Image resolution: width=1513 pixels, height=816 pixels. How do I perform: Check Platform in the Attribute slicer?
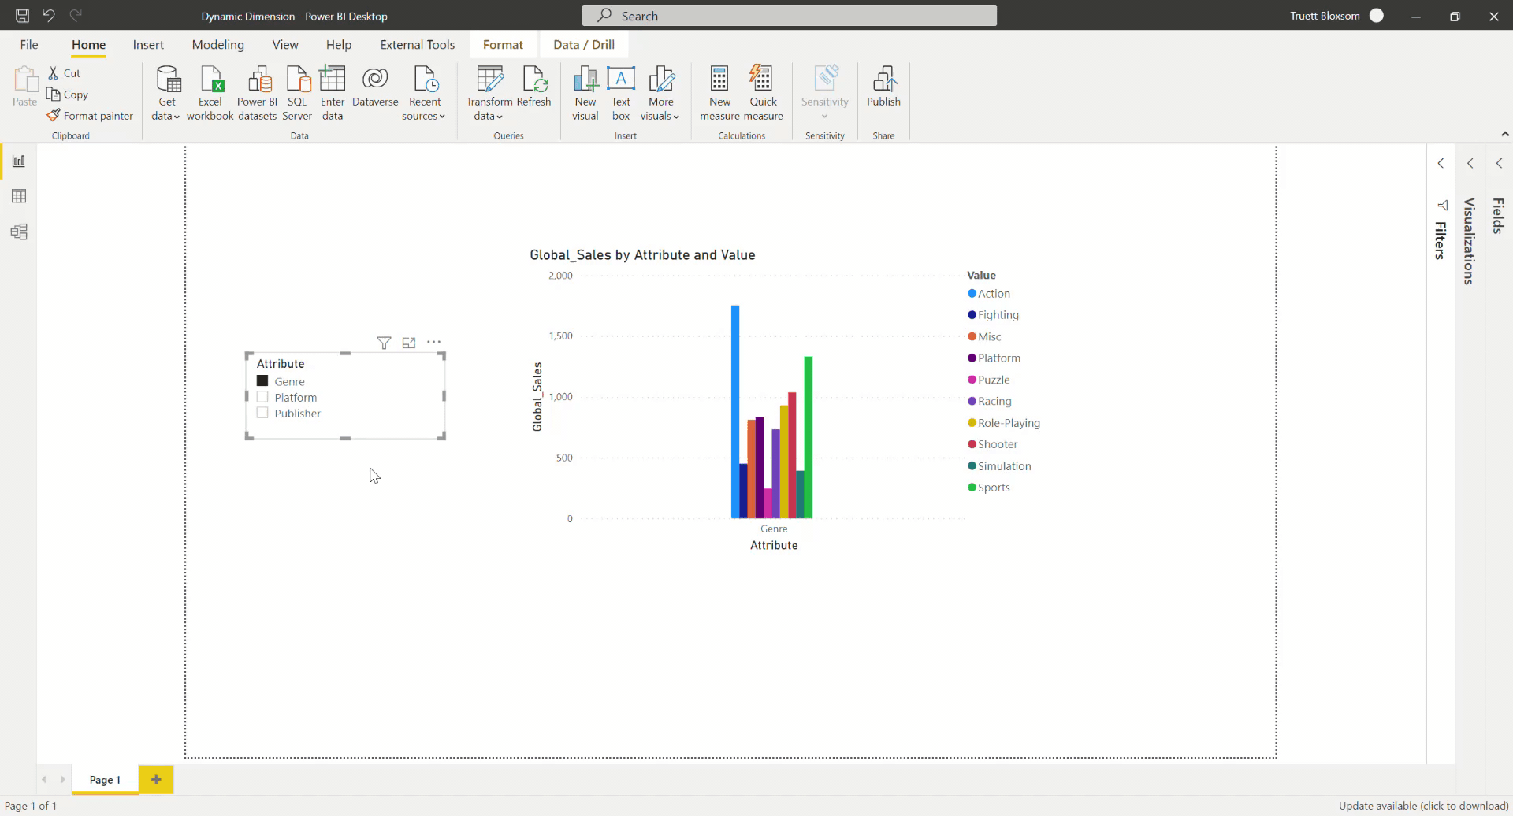(262, 397)
